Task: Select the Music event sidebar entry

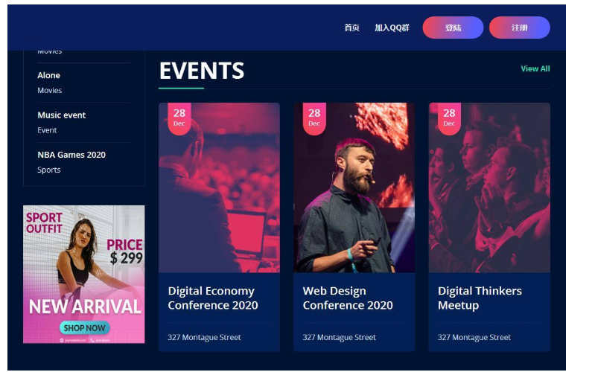Action: click(62, 115)
